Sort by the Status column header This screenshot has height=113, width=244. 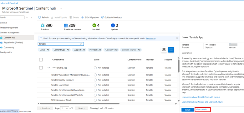[97, 60]
